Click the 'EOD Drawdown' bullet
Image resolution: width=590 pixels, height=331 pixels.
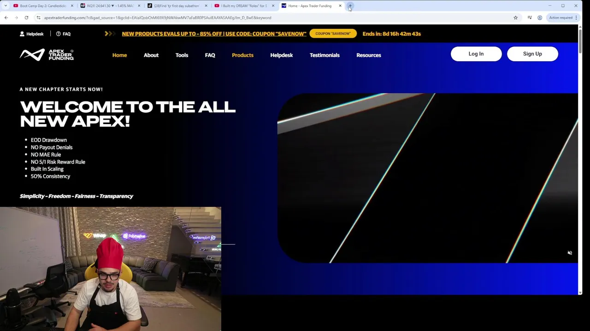48,140
